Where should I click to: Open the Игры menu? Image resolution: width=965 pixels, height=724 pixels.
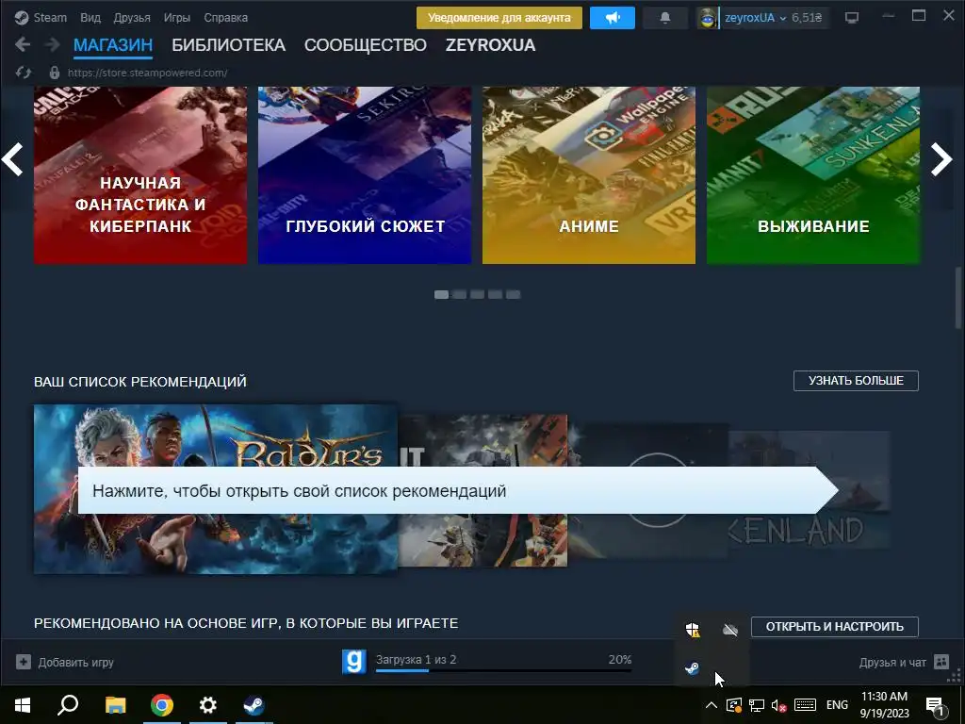176,18
